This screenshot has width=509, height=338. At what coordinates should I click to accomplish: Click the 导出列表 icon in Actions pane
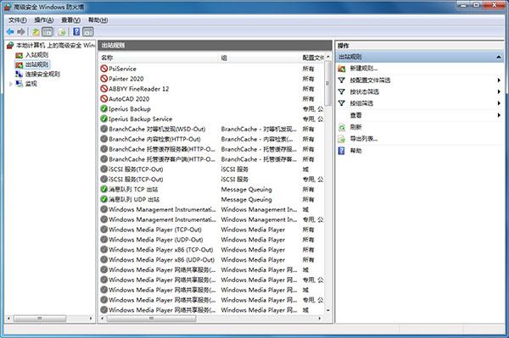pos(342,139)
